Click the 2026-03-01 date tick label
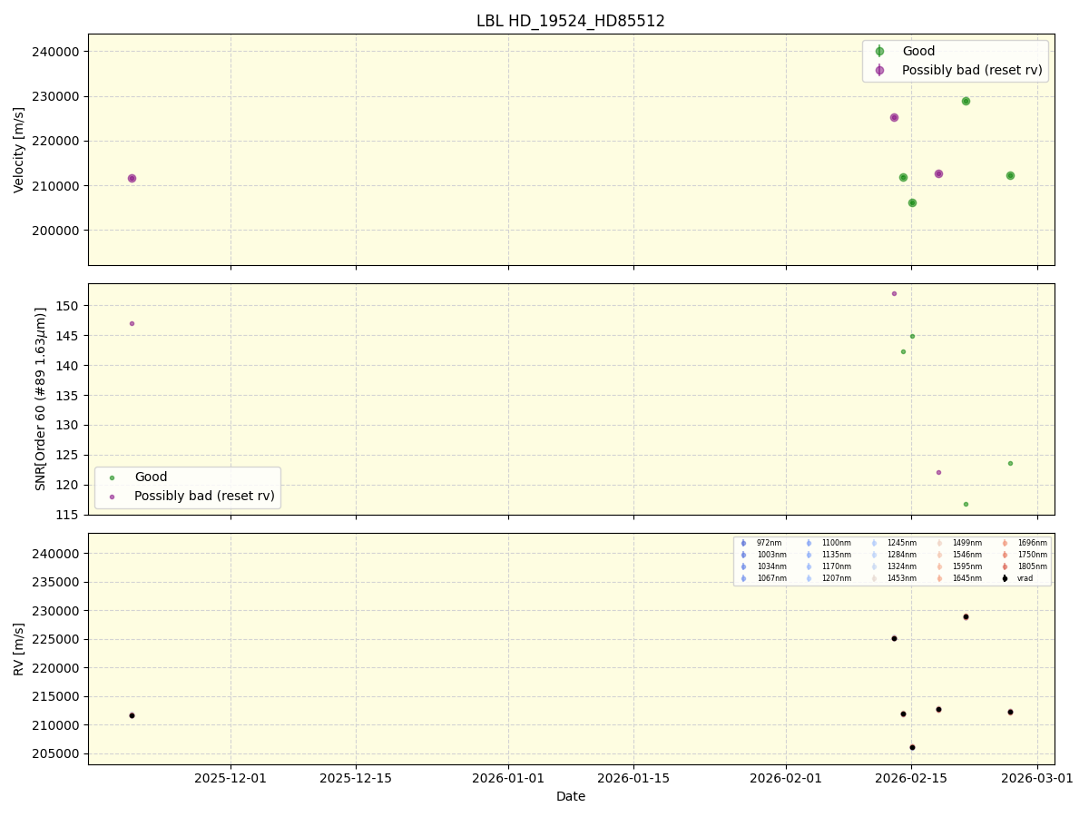 (x=1037, y=777)
